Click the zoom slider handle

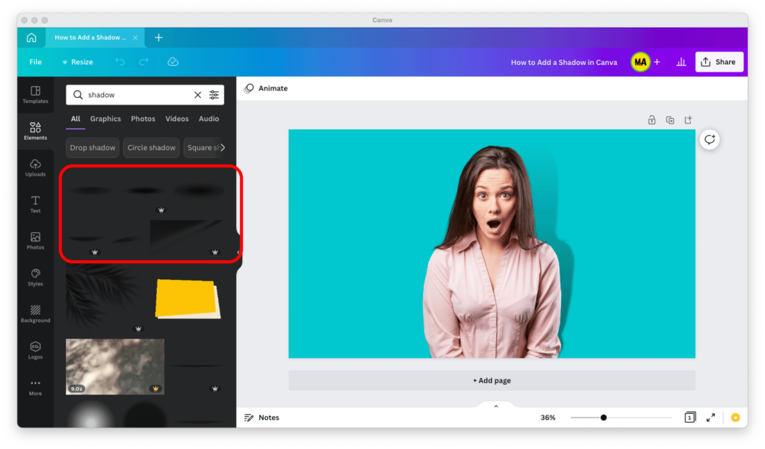pyautogui.click(x=604, y=418)
